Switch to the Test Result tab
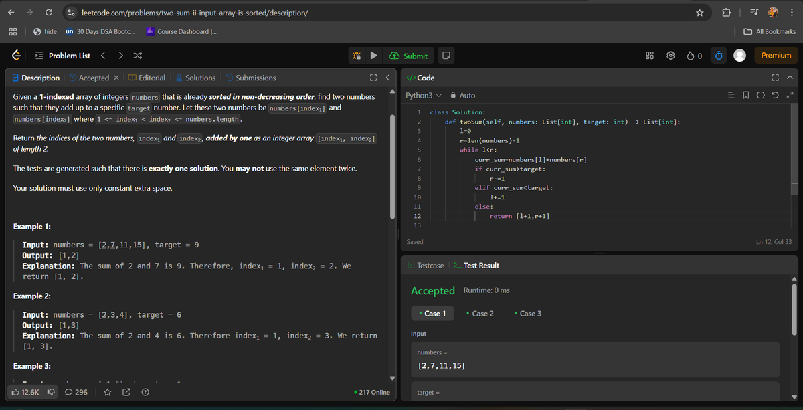Image resolution: width=803 pixels, height=410 pixels. (476, 266)
